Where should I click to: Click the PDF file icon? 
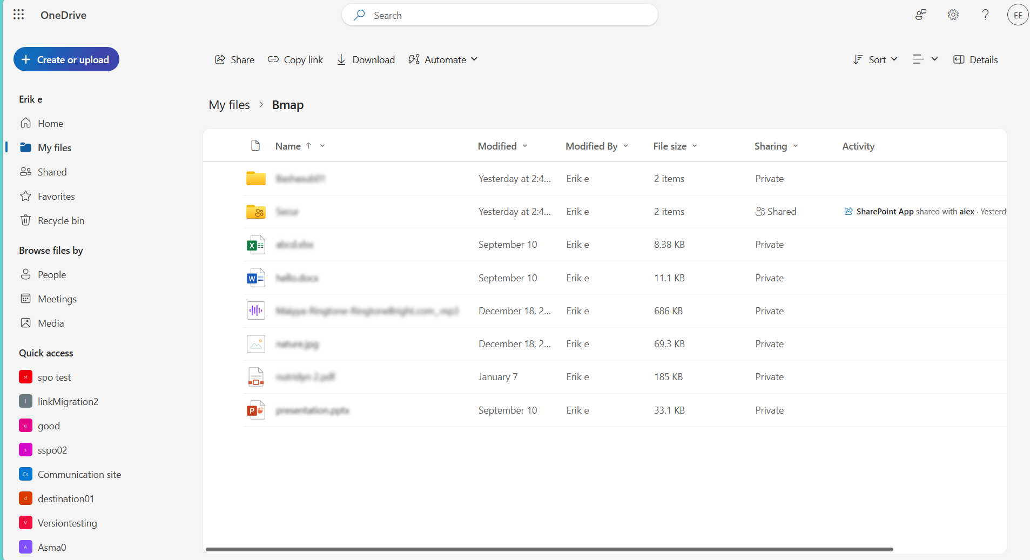[256, 377]
